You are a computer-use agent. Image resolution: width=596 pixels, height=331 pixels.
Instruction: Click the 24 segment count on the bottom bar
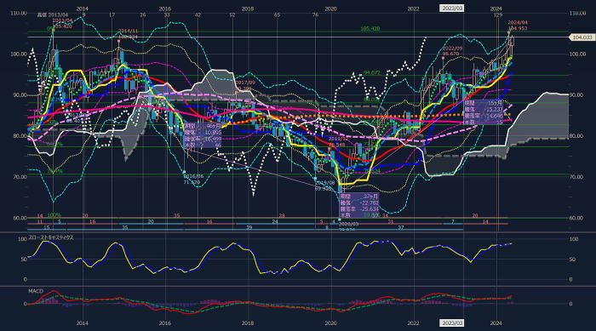tap(274, 222)
